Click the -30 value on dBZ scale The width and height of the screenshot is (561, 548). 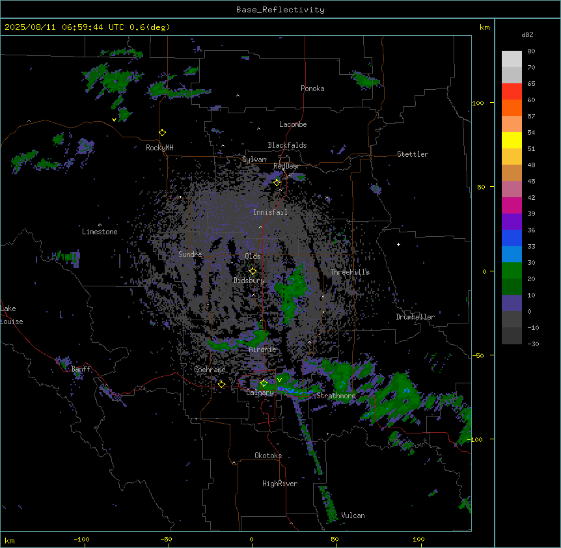click(x=533, y=344)
